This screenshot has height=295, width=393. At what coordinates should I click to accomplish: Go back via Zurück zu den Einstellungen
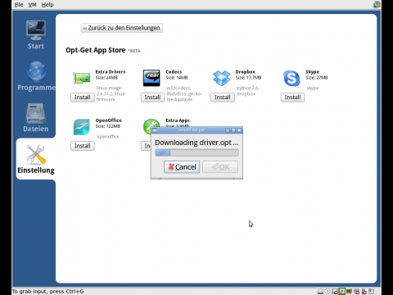122,28
